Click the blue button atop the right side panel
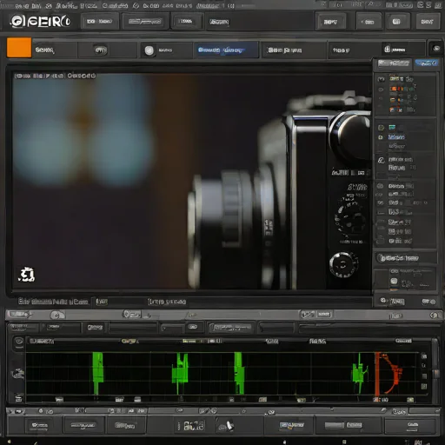445x445 pixels. click(x=426, y=63)
